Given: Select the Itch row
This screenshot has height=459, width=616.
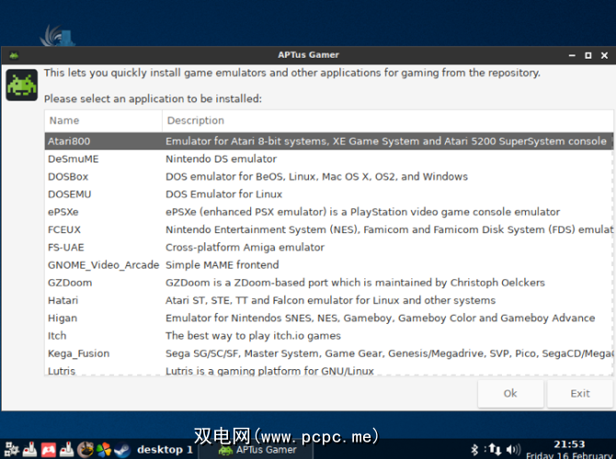Looking at the screenshot, I should tap(329, 335).
